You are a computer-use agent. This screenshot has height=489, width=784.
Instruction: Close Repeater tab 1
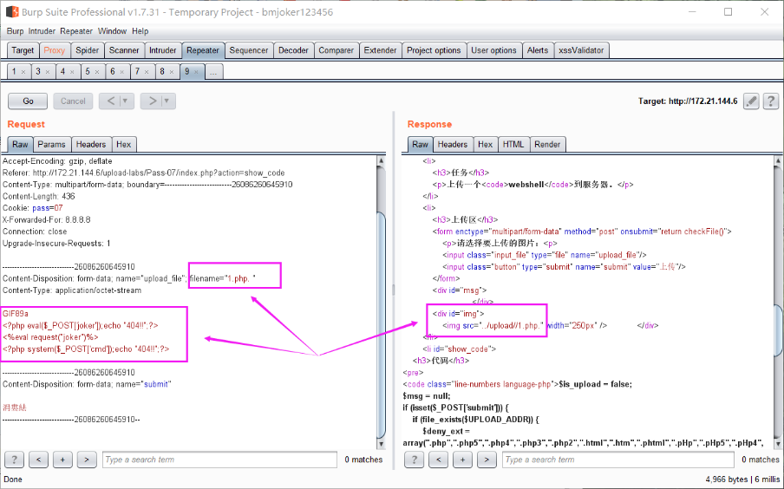coord(23,72)
